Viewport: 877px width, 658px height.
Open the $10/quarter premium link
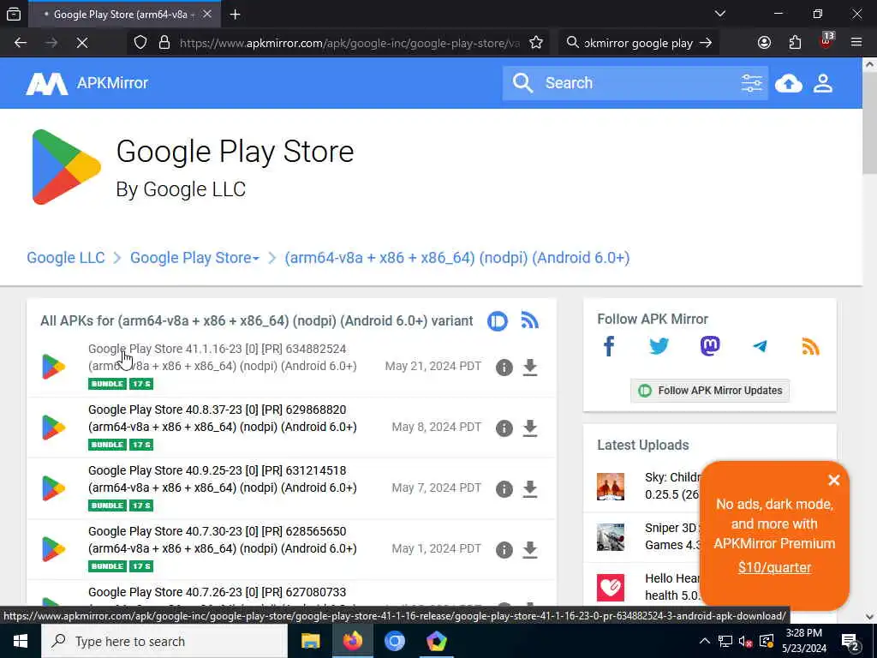coord(774,568)
